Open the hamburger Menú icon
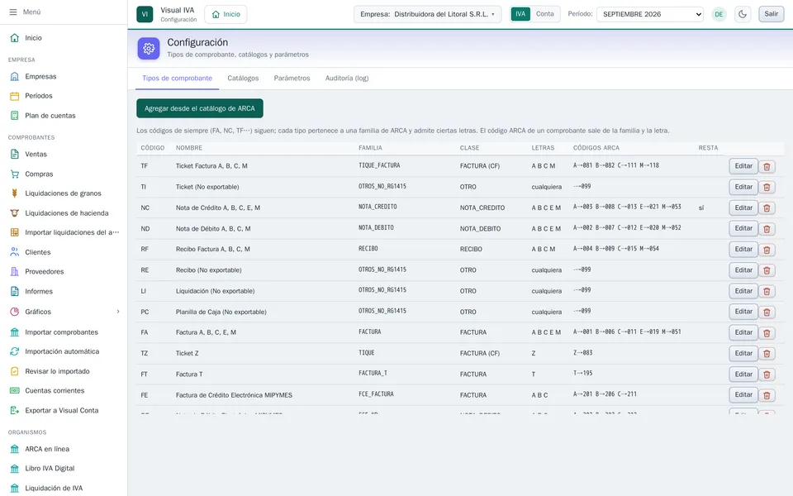The image size is (793, 496). pyautogui.click(x=13, y=12)
